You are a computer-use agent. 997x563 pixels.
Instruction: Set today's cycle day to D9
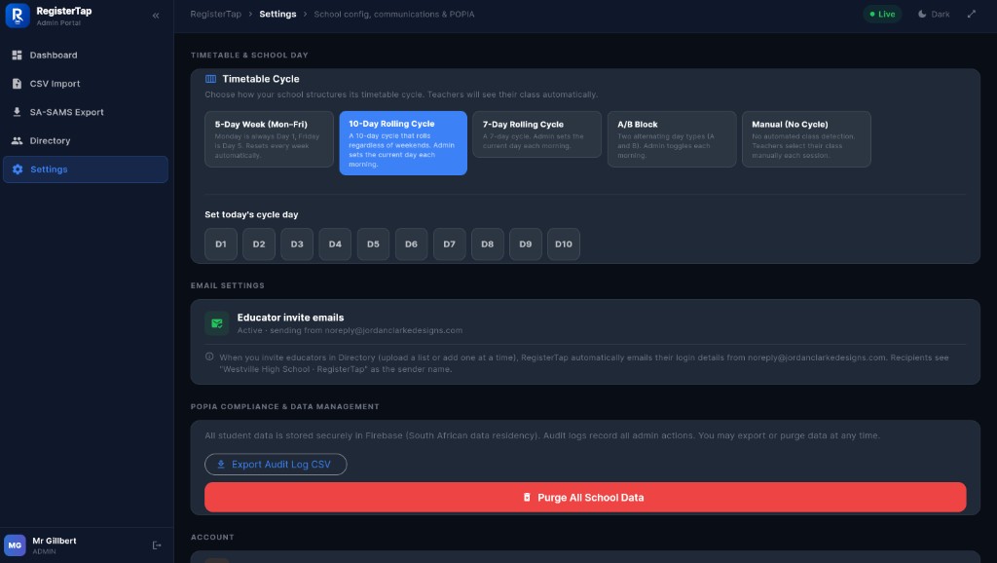[x=526, y=244]
